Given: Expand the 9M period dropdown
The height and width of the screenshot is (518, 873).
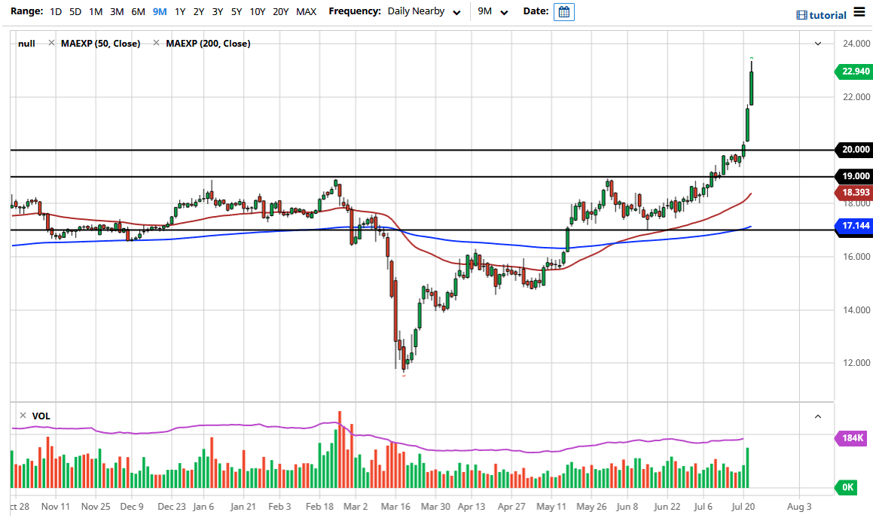Looking at the screenshot, I should (x=493, y=12).
